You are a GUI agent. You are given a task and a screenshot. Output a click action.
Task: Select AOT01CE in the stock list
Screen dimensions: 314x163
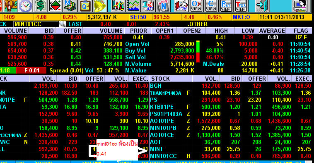point(230,135)
